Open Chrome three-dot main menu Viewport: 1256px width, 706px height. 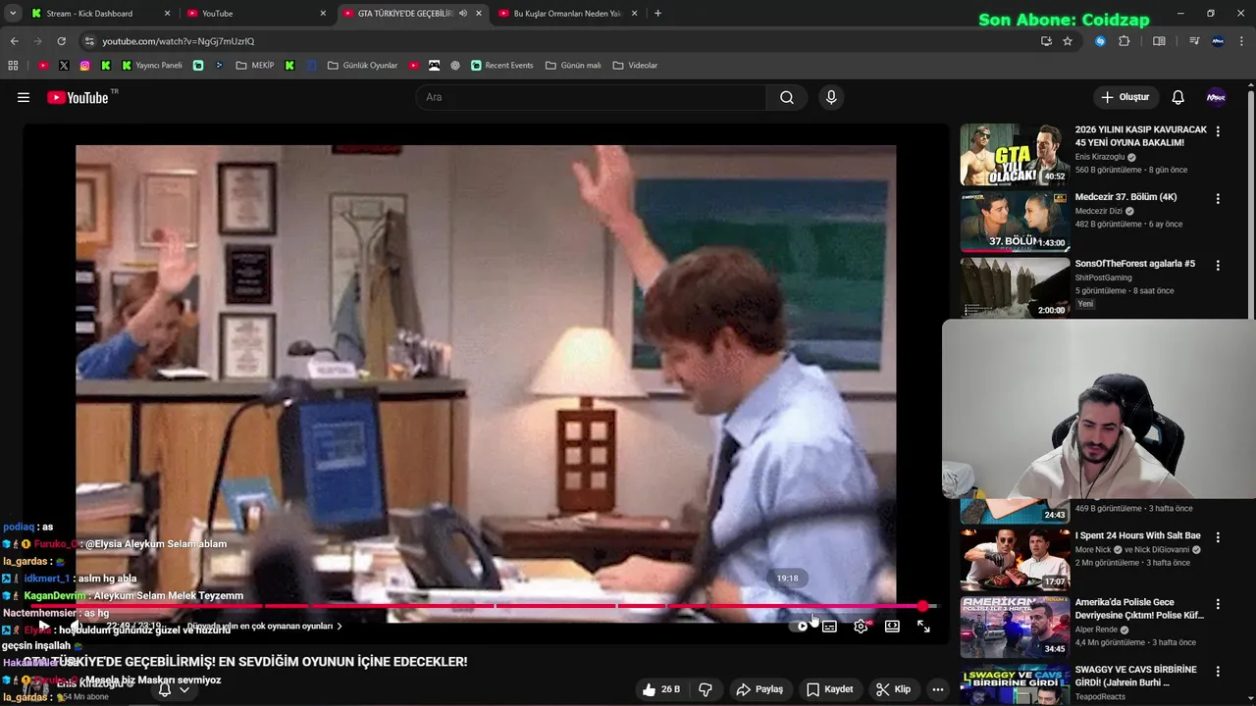pos(1242,41)
